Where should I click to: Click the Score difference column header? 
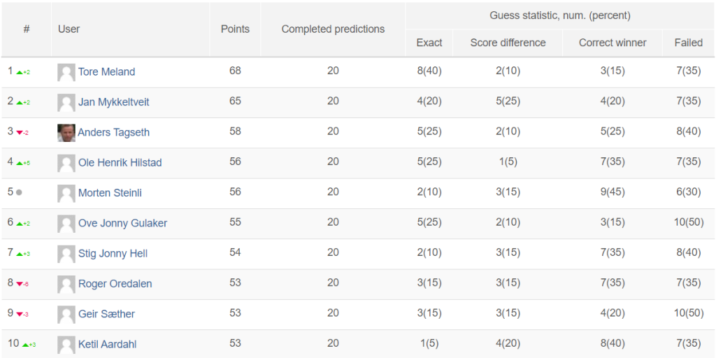click(x=508, y=43)
